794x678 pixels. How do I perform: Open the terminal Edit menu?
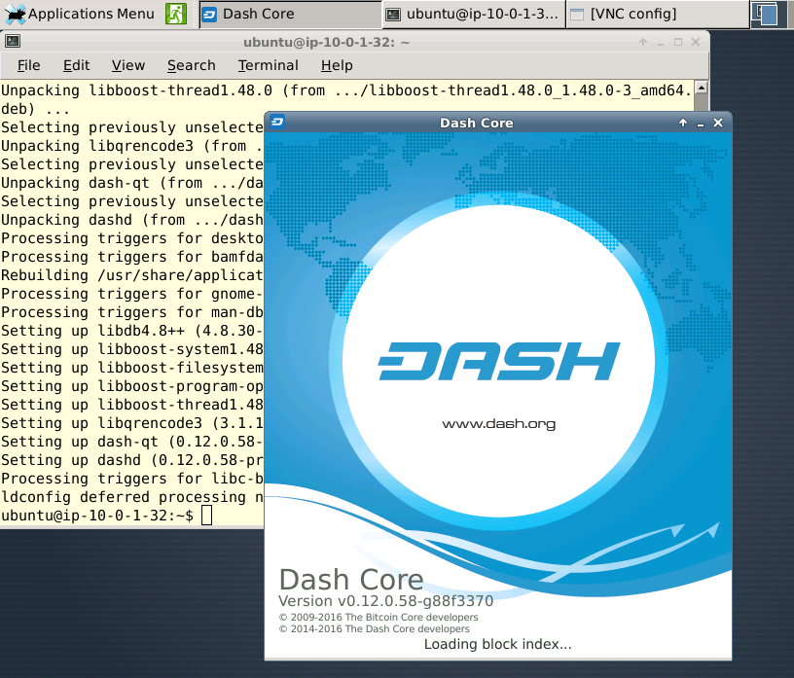77,65
